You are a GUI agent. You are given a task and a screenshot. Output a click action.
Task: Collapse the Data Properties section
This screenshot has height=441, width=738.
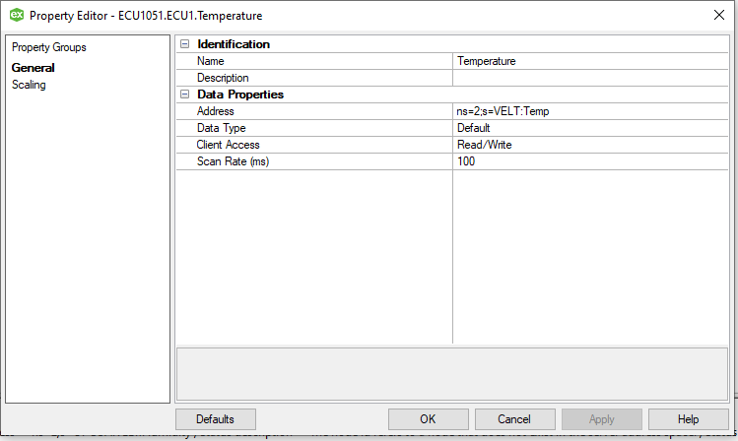point(185,94)
